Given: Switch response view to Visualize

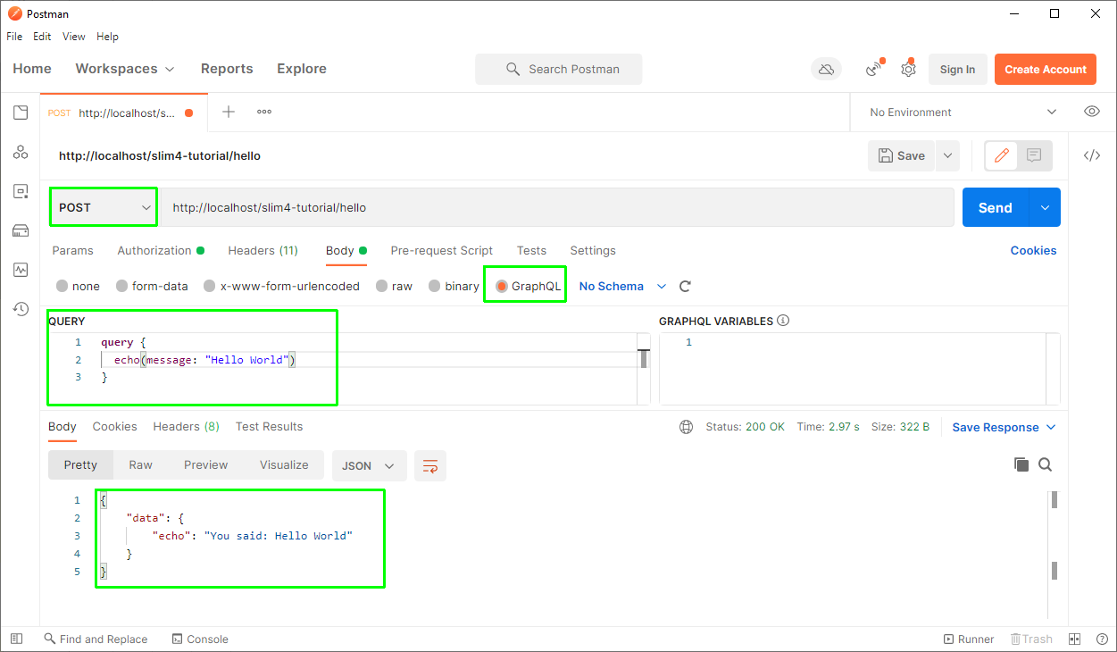Looking at the screenshot, I should (x=284, y=465).
